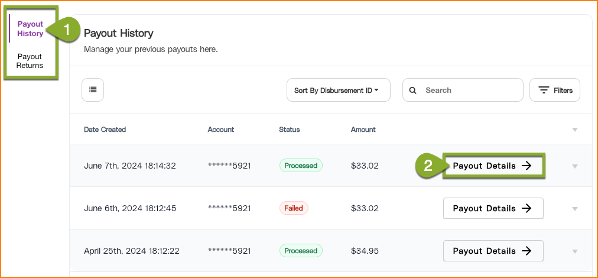Expand the June 7th payout row

(x=574, y=166)
